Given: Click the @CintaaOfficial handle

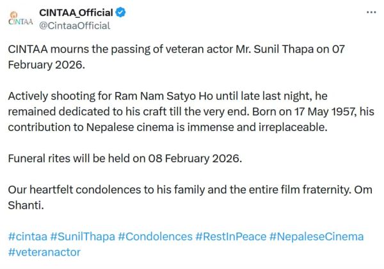Looking at the screenshot, I should 75,26.
